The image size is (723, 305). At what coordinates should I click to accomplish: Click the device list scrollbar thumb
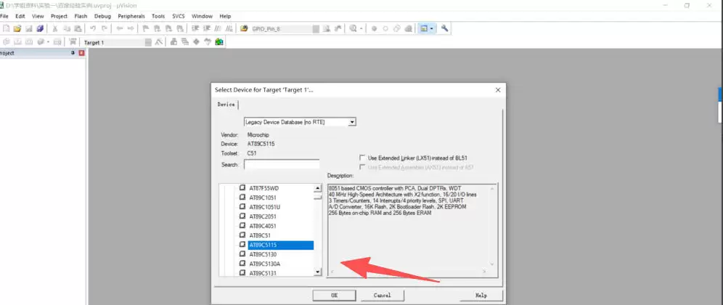[x=317, y=197]
